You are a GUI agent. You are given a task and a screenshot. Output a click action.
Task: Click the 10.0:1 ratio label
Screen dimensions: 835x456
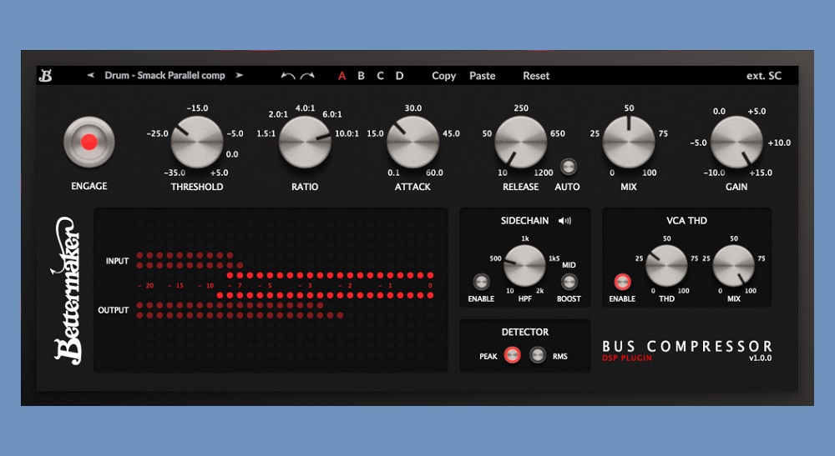click(347, 133)
